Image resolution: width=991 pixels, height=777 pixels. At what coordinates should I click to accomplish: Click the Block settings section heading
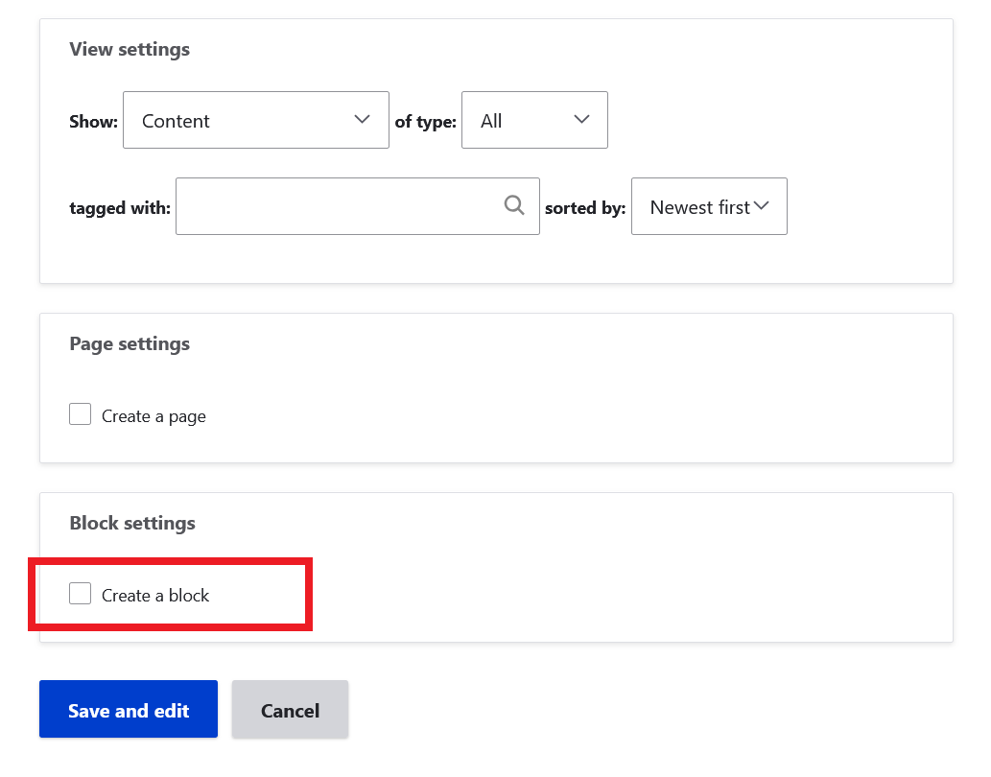131,523
